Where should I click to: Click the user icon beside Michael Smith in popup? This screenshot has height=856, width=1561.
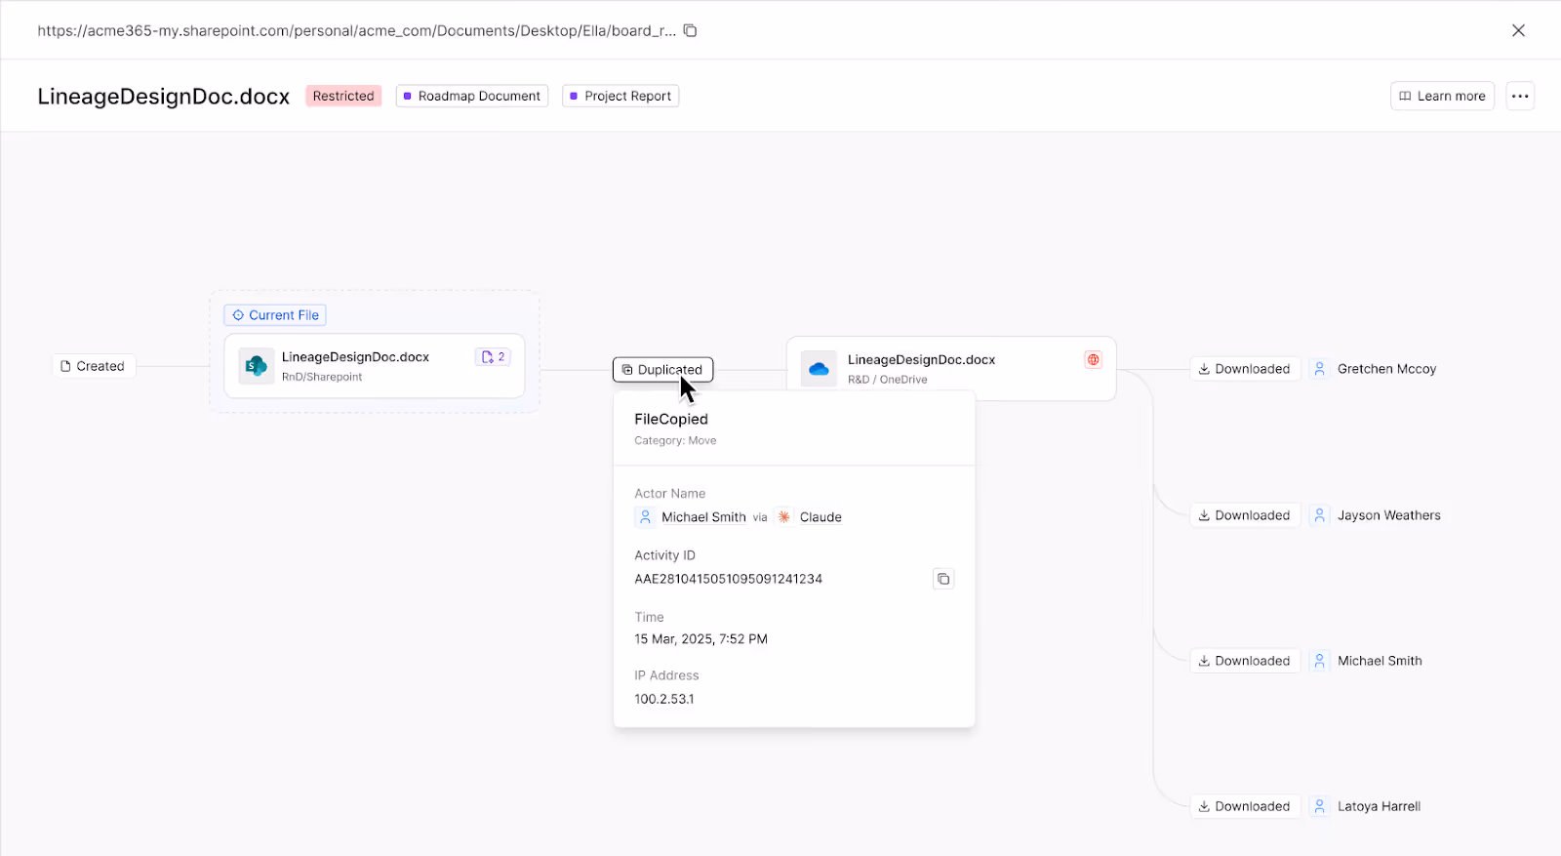point(645,517)
